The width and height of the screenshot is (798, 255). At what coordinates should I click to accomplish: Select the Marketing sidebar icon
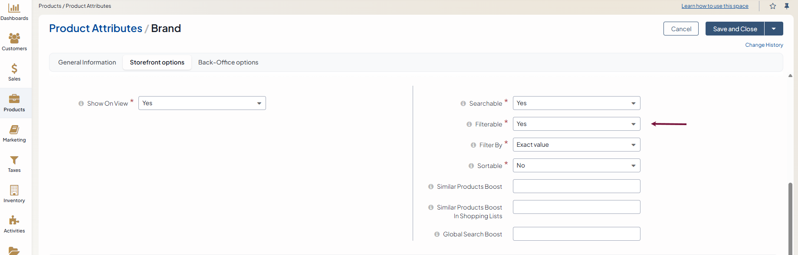(14, 130)
